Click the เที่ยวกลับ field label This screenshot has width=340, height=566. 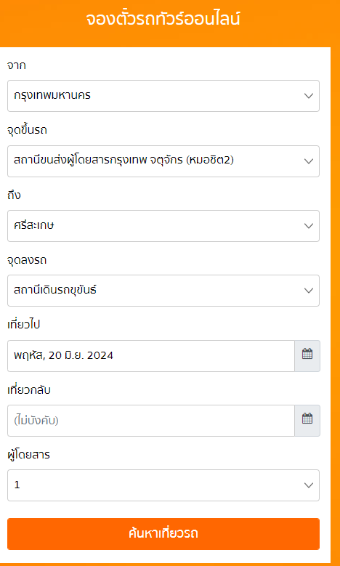point(29,390)
